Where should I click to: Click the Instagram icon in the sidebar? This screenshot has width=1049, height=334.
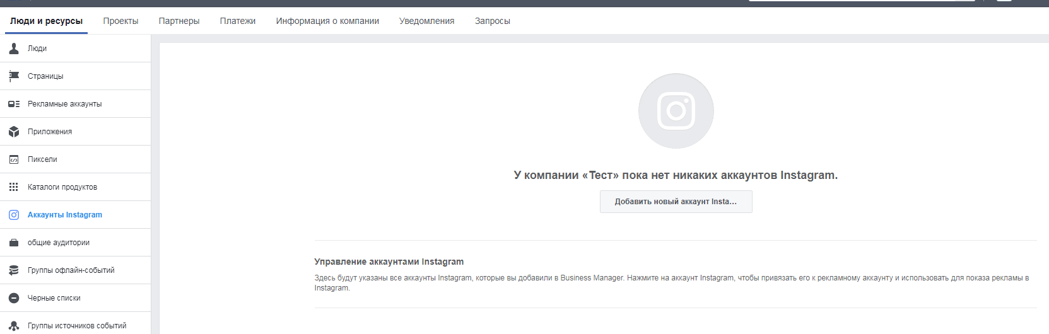[x=14, y=215]
